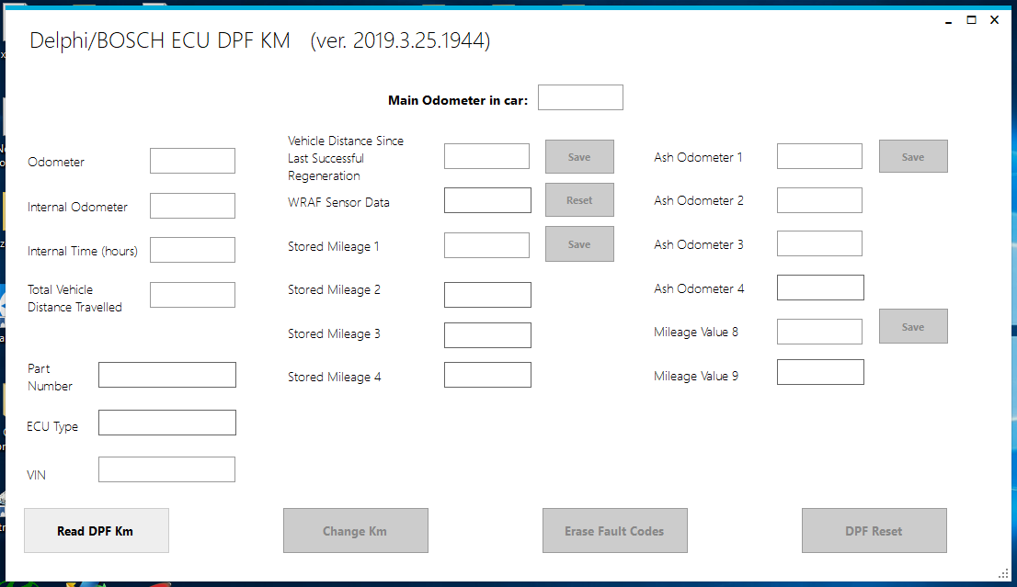The image size is (1017, 587).
Task: Click the 'Main Odometer in car:' label
Action: pyautogui.click(x=458, y=100)
